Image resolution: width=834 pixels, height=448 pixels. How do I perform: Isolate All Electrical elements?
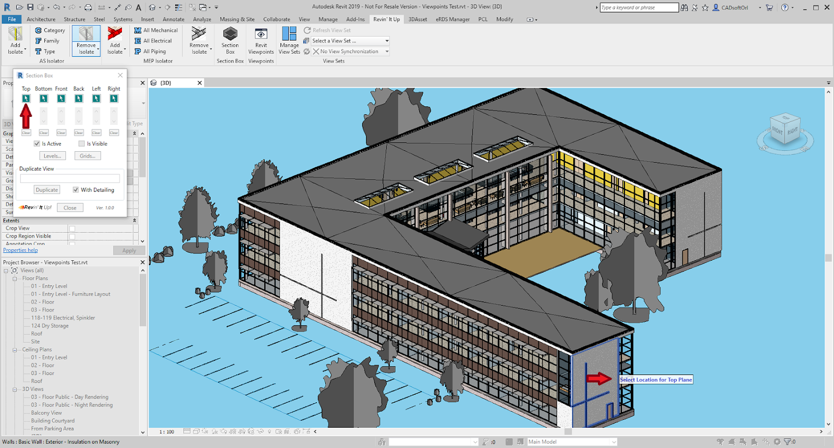pyautogui.click(x=153, y=41)
